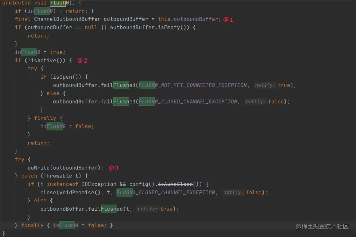Click the isEmpty() method call

tap(172, 27)
